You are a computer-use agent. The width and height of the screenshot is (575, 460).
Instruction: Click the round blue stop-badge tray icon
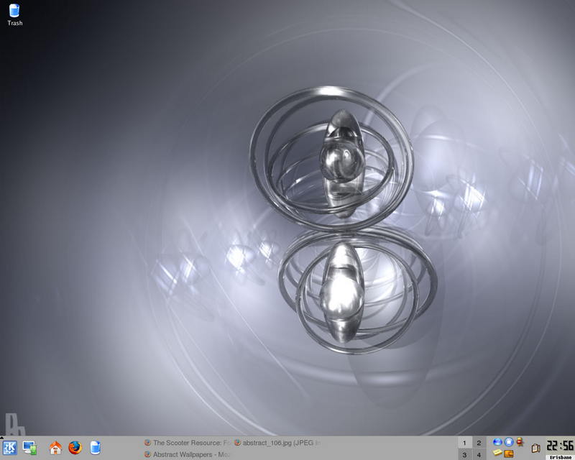(508, 442)
